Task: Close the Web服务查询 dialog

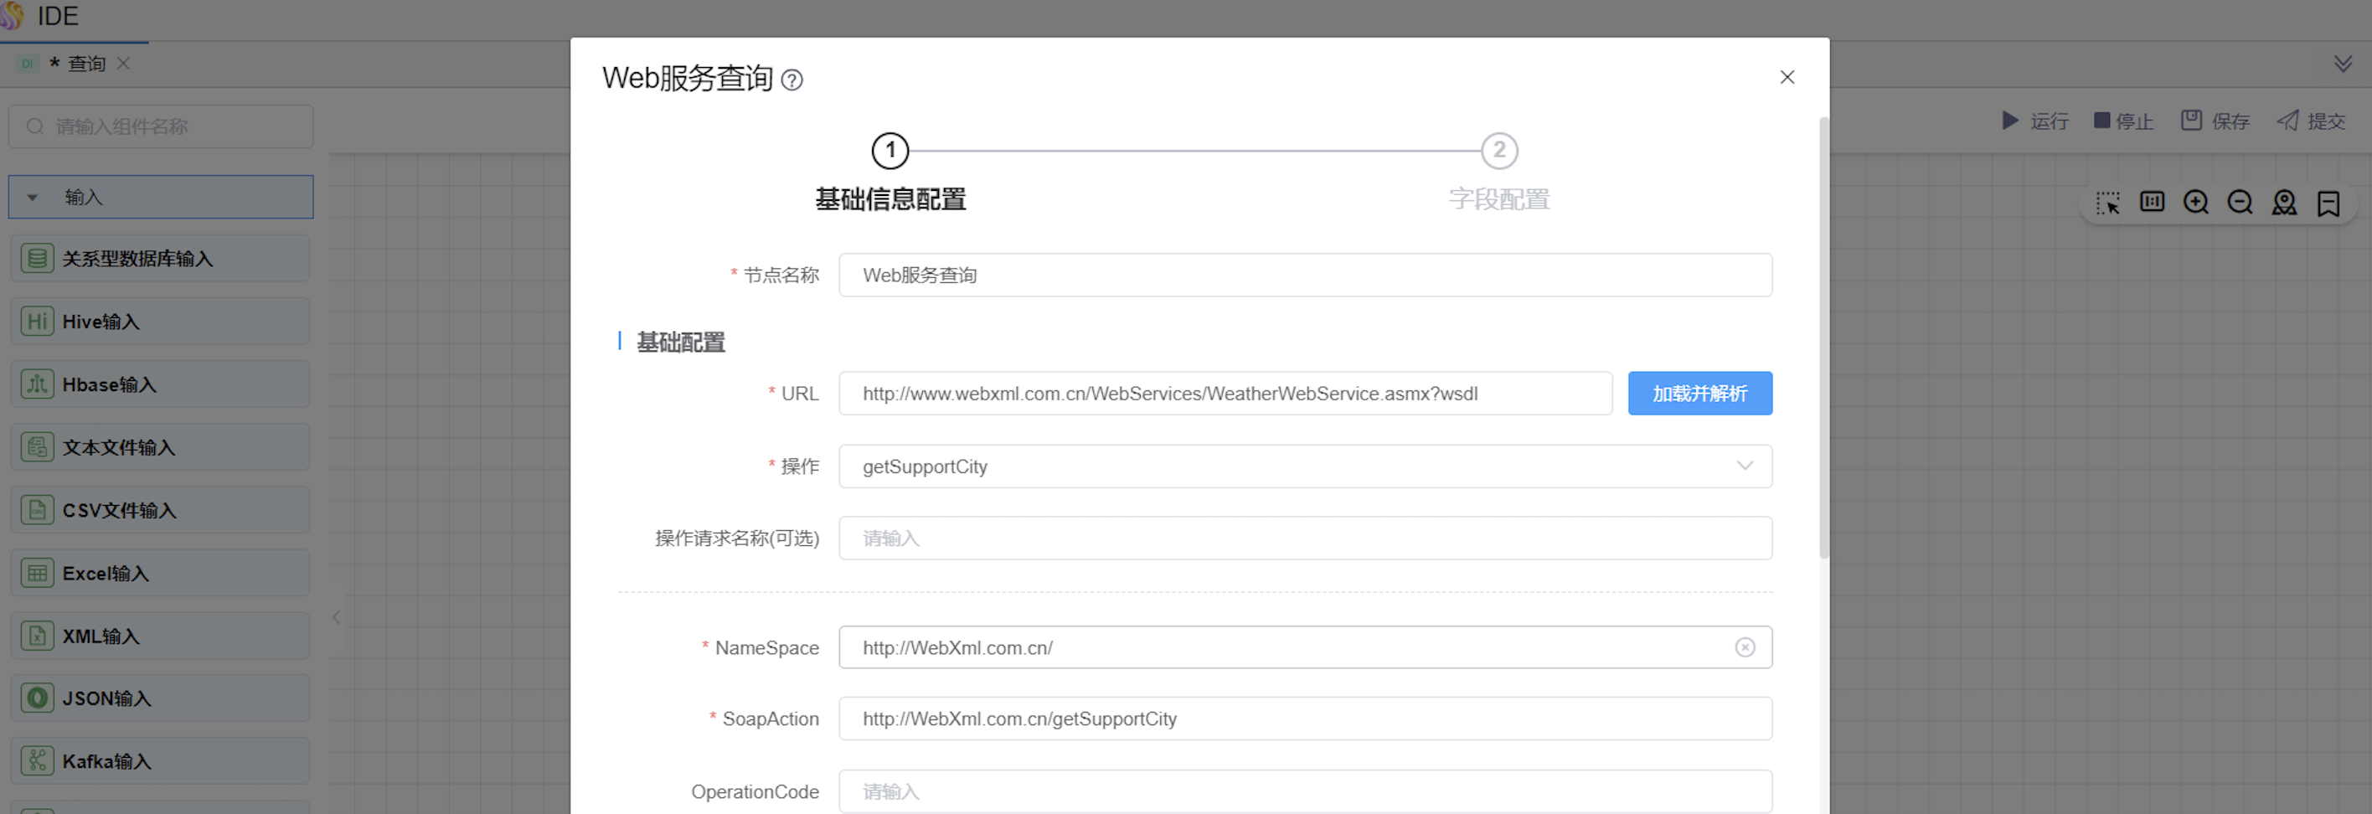Action: coord(1787,77)
